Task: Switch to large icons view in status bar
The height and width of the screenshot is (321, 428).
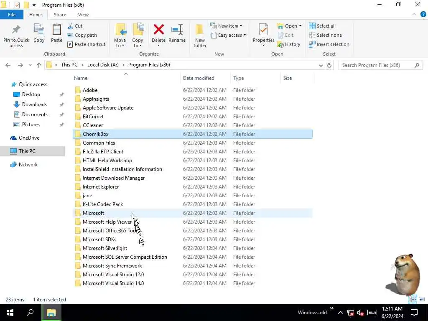Action: pyautogui.click(x=422, y=299)
